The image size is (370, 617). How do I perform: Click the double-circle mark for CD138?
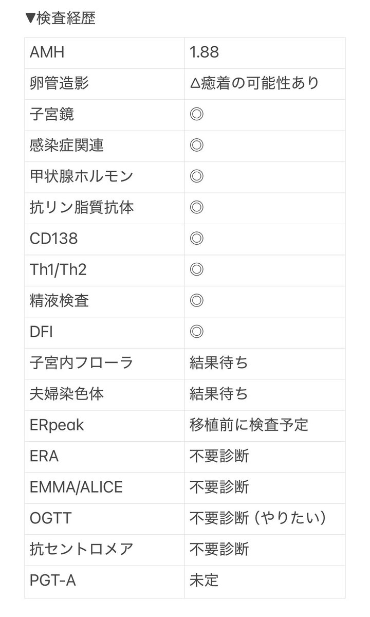coord(197,239)
